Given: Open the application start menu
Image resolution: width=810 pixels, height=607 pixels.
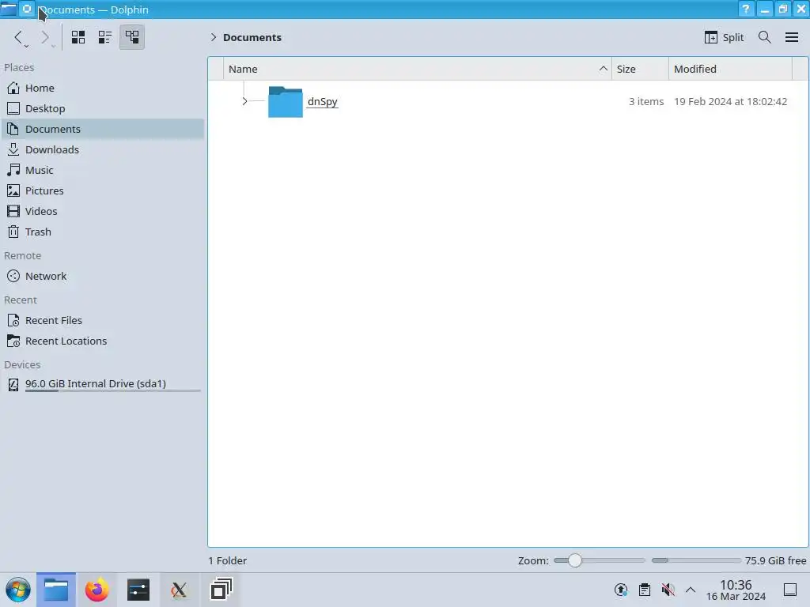Looking at the screenshot, I should 18,590.
